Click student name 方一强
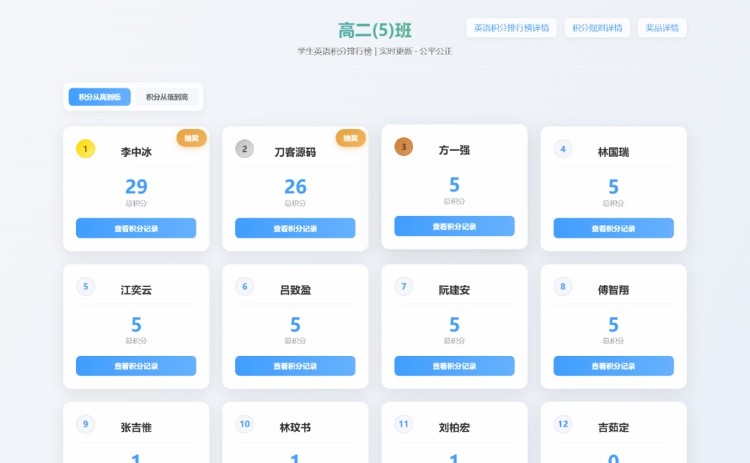This screenshot has width=750, height=463. pos(454,150)
